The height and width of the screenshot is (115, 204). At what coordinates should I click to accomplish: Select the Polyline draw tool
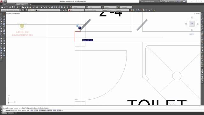pos(1,19)
